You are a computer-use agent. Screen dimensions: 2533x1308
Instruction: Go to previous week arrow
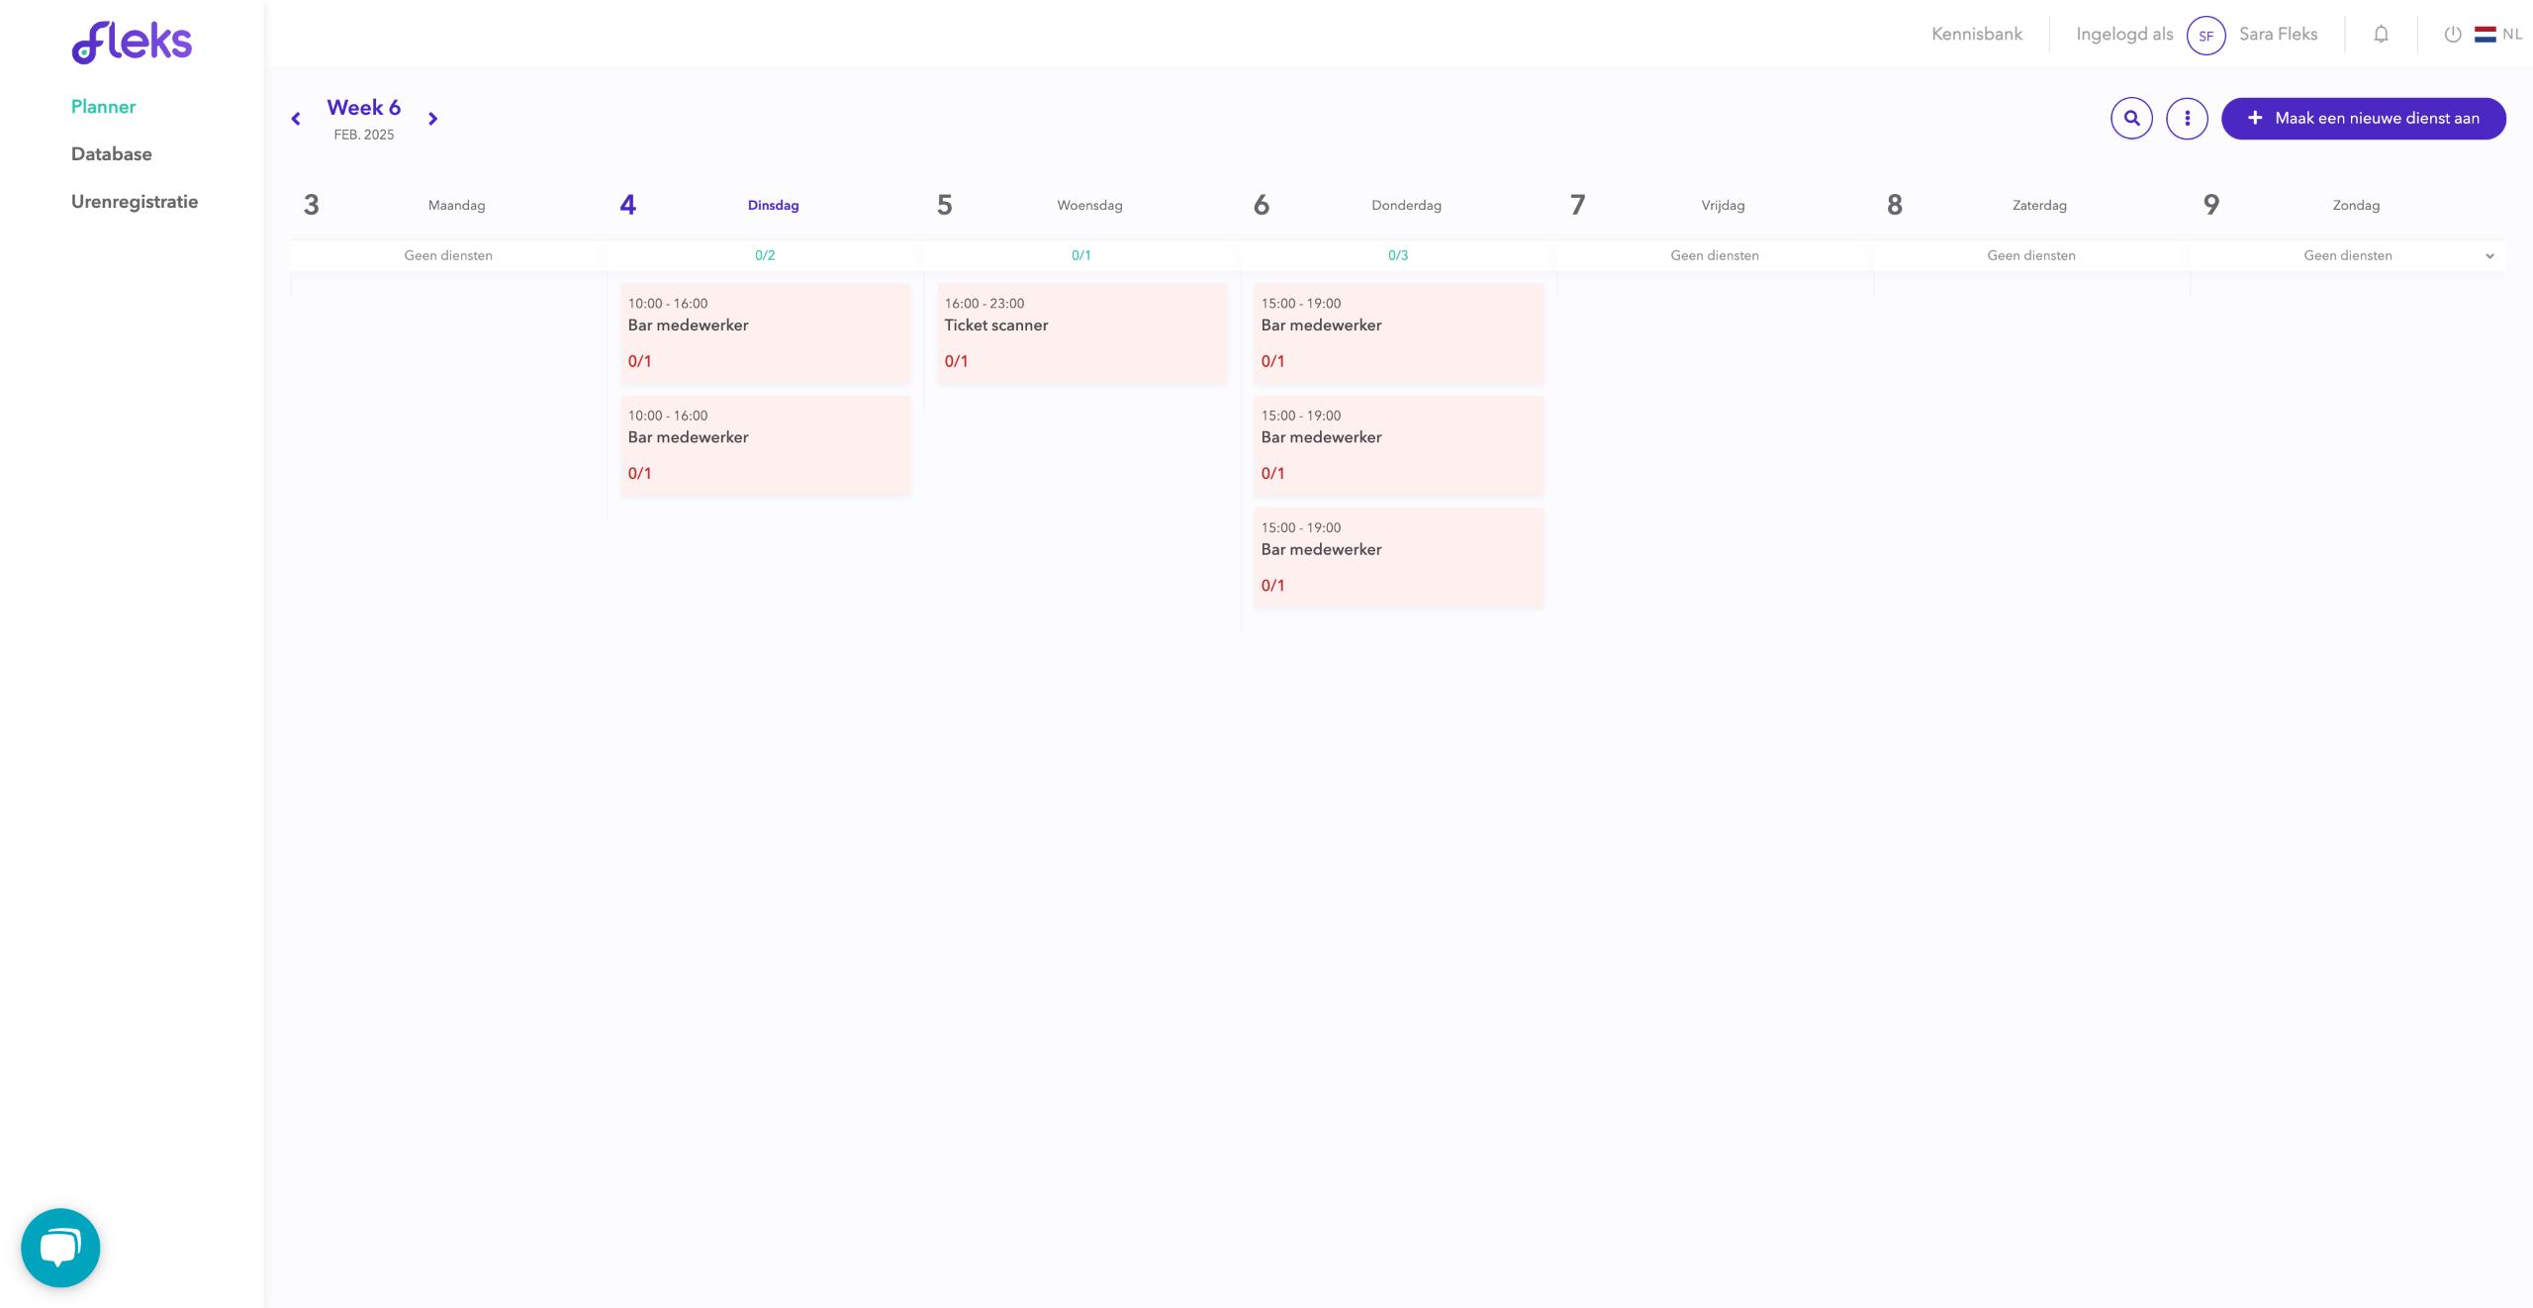(296, 119)
